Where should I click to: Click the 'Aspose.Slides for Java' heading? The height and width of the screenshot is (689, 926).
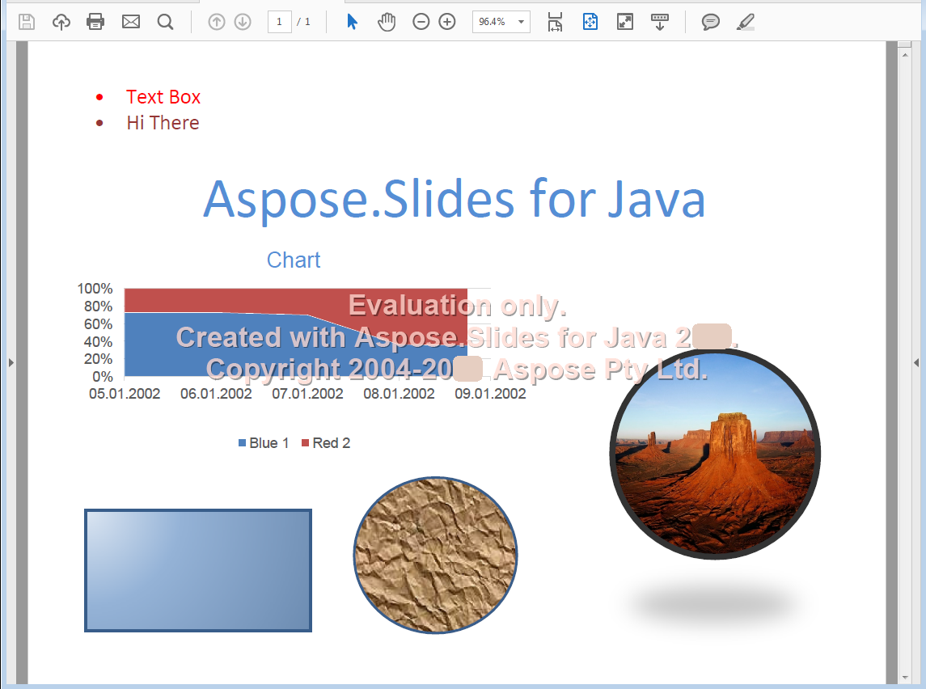point(455,200)
